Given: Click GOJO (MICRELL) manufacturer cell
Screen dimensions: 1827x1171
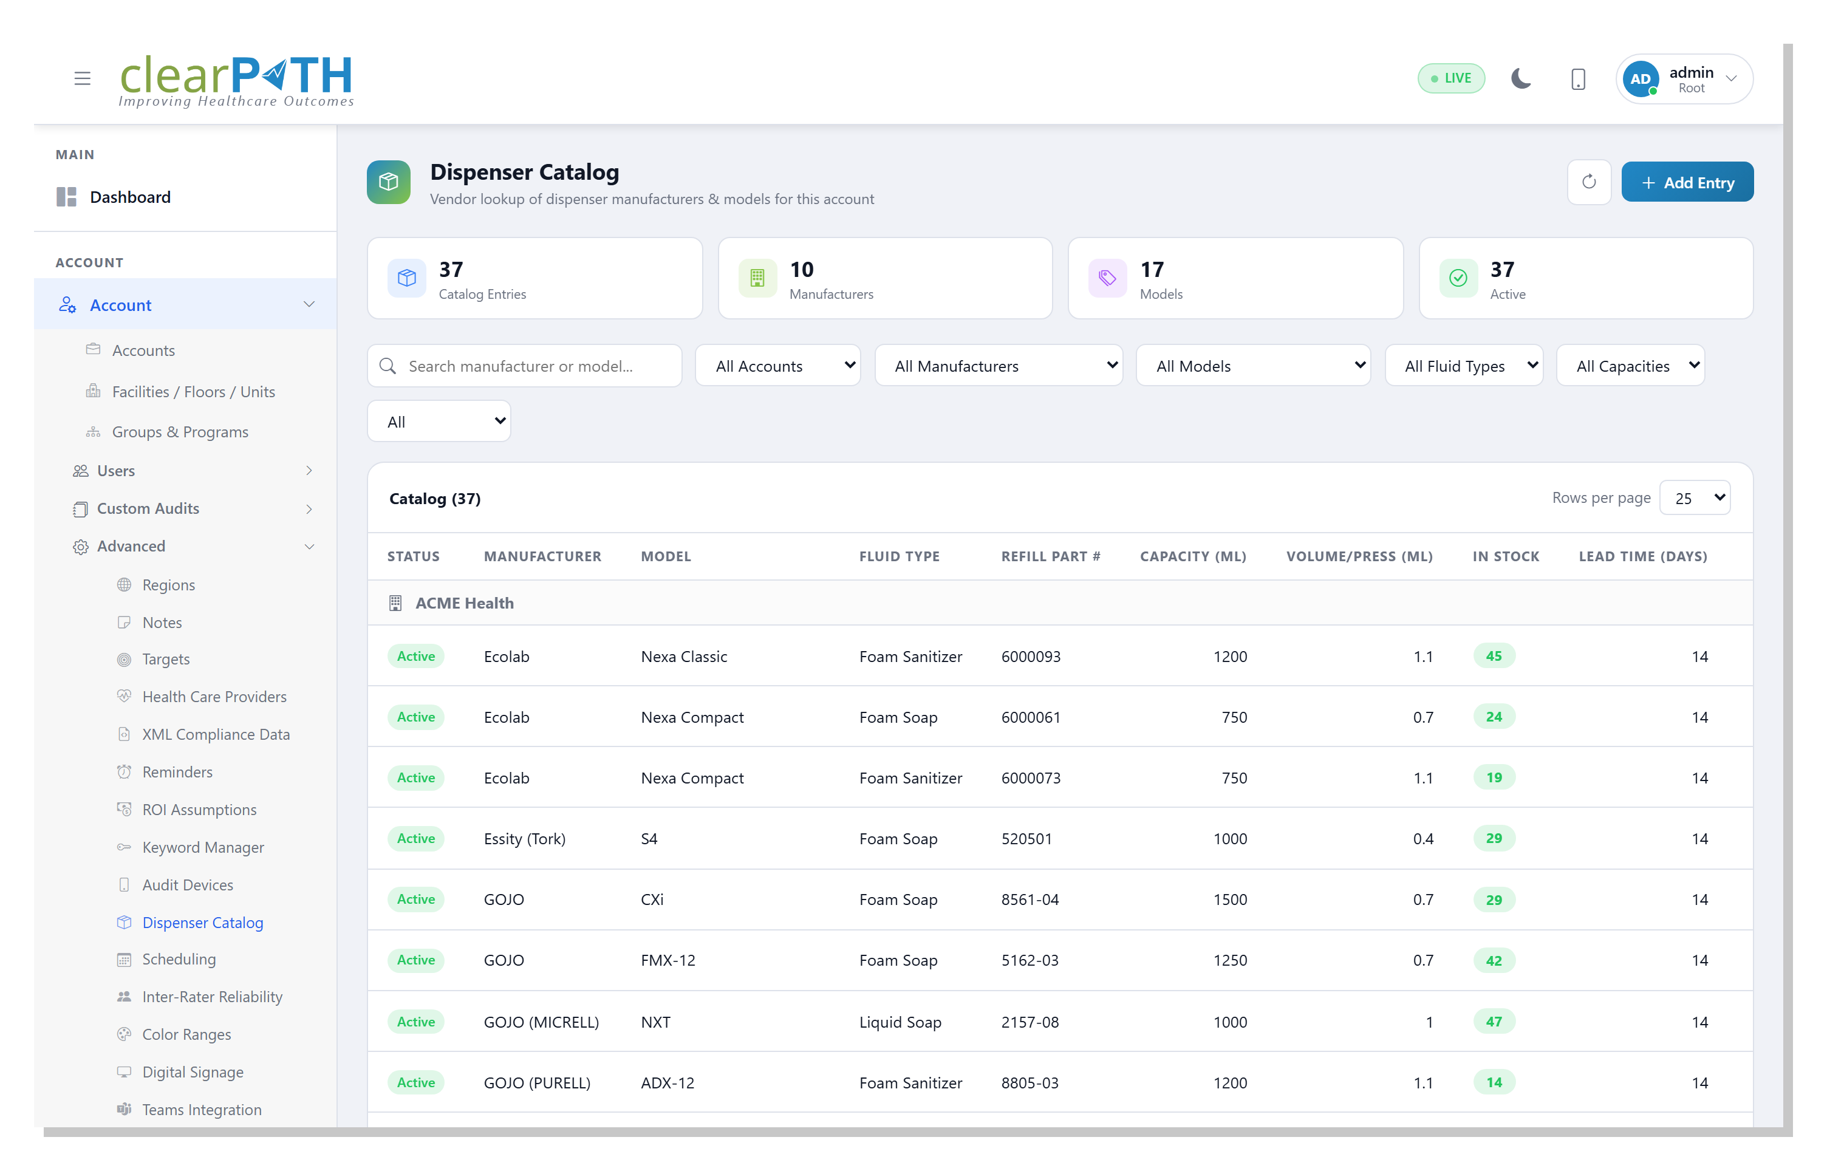Looking at the screenshot, I should click(x=541, y=1021).
